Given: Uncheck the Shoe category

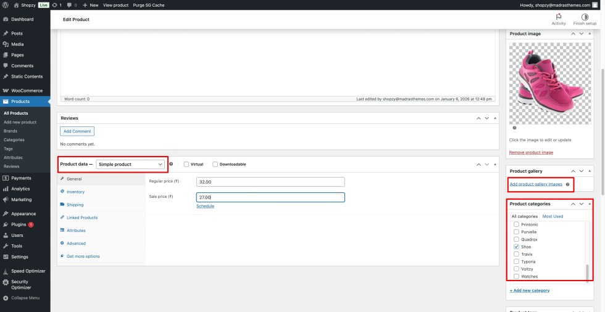Looking at the screenshot, I should tap(517, 247).
